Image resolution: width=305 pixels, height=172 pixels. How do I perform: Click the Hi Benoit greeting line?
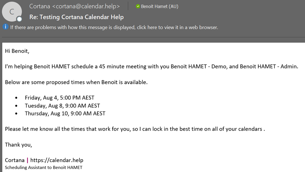tap(17, 51)
